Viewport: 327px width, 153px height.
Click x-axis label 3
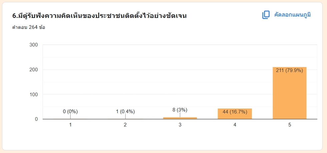[x=180, y=125]
